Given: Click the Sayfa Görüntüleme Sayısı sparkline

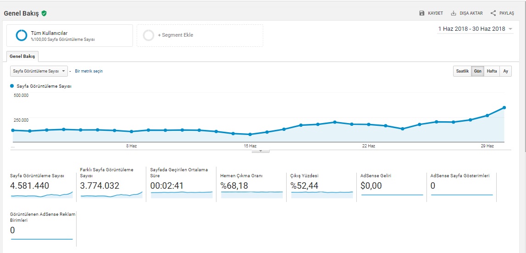Looking at the screenshot, I should (42, 195).
